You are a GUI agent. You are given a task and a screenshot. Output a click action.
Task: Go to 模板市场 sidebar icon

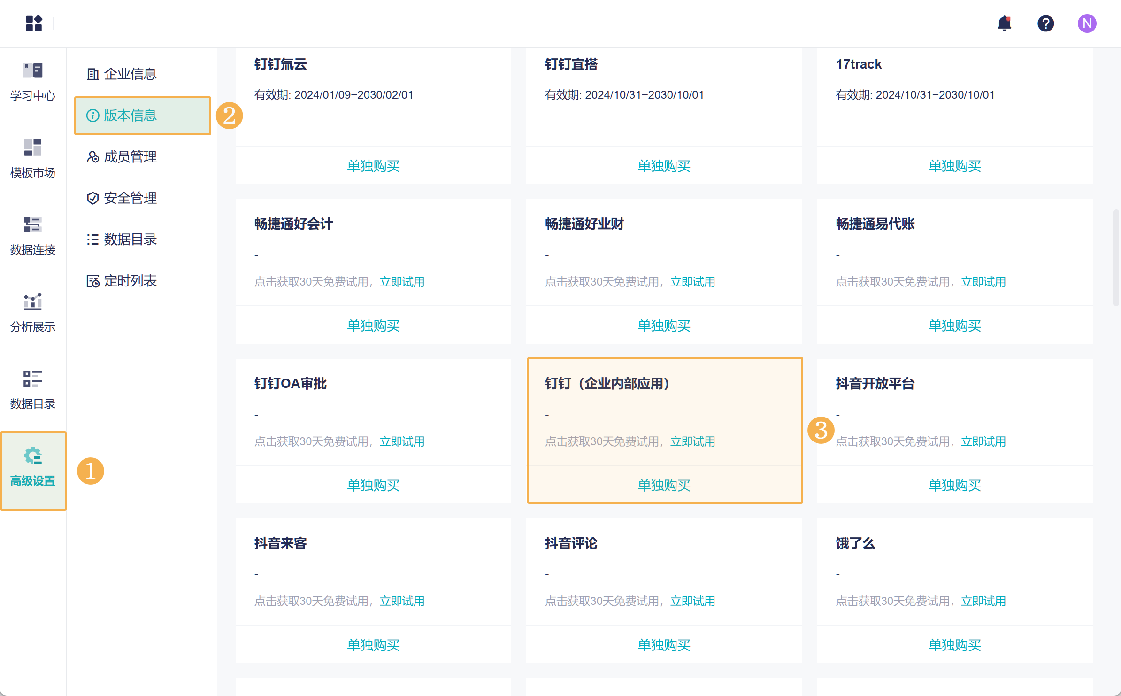(33, 159)
